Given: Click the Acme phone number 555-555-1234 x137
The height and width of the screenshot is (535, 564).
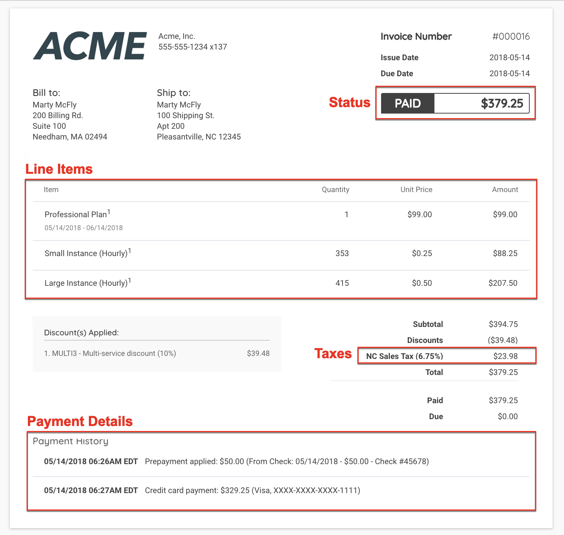Looking at the screenshot, I should pyautogui.click(x=192, y=47).
